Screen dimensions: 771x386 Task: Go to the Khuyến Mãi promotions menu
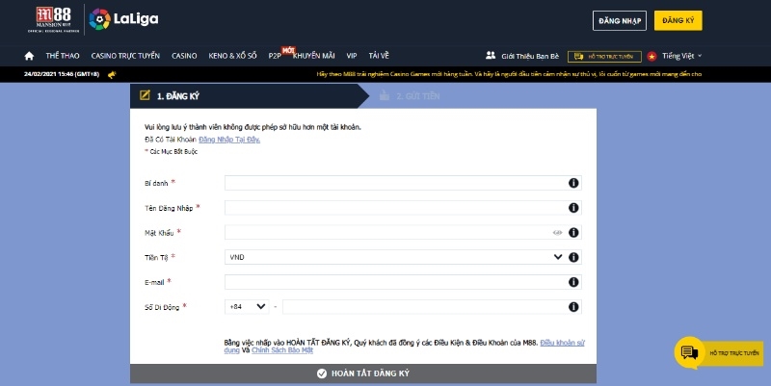coord(313,56)
